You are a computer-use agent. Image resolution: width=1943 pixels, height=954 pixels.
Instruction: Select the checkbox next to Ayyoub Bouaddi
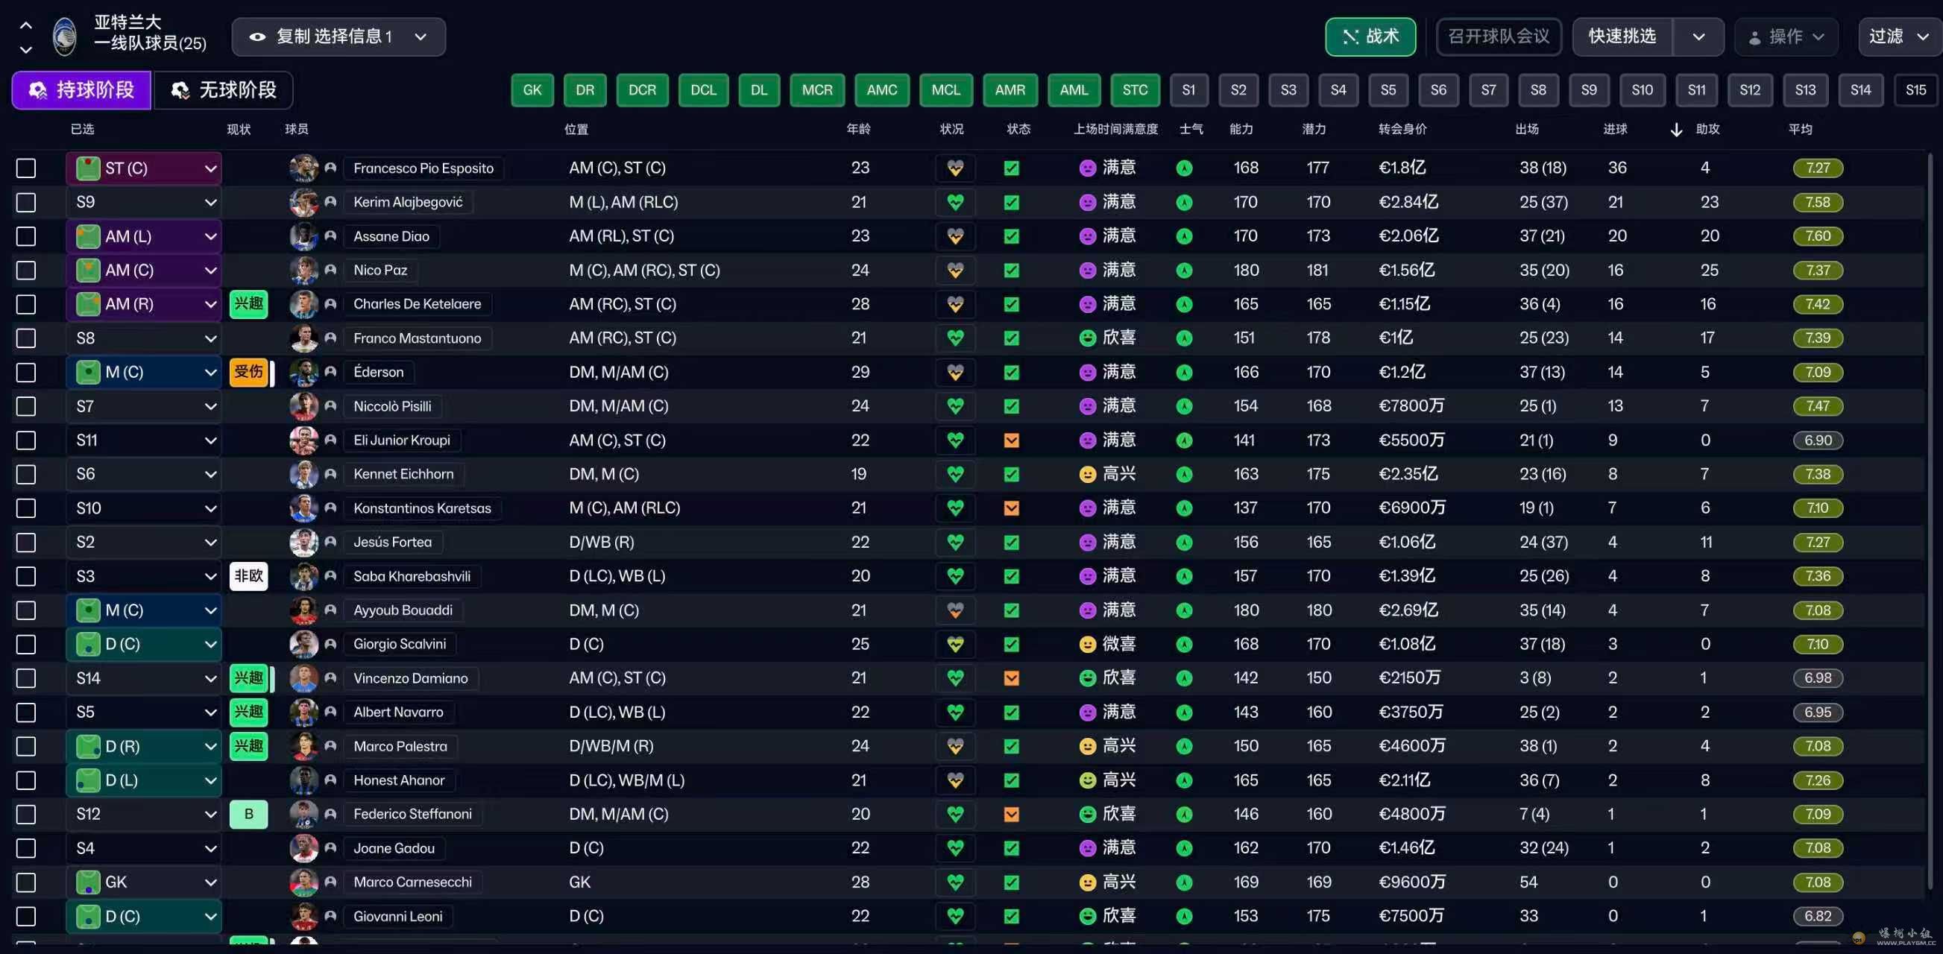[x=26, y=610]
